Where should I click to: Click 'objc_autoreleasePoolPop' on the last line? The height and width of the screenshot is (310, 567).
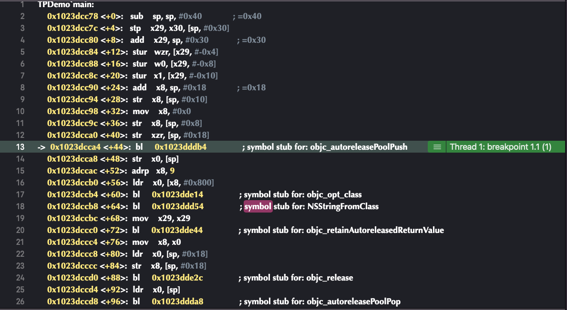coord(354,302)
